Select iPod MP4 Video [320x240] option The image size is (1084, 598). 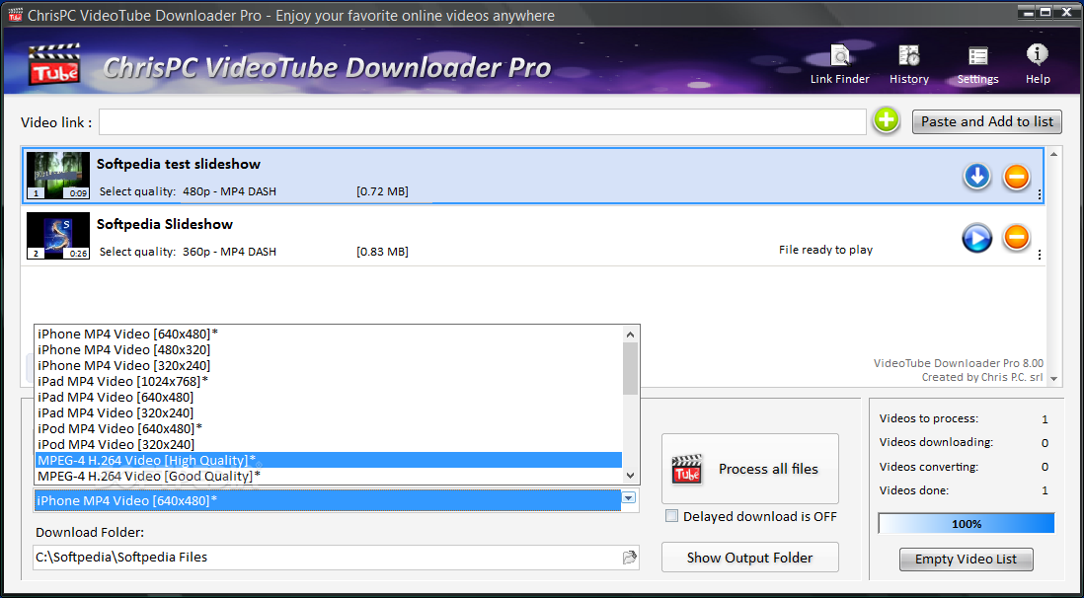(x=329, y=444)
